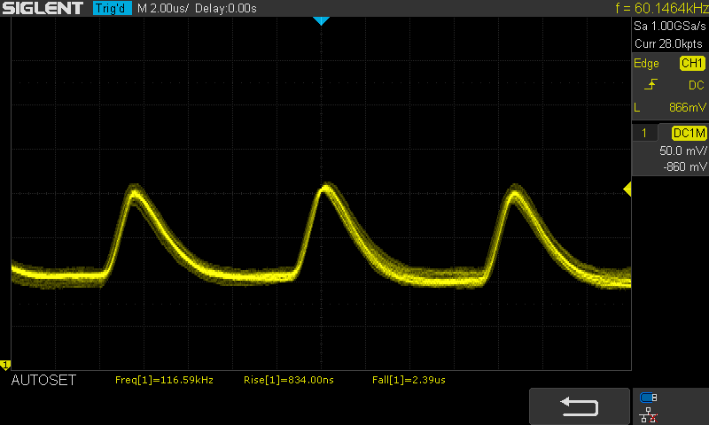The image size is (709, 425).
Task: Select the Delay:0.00s readout
Action: click(x=226, y=8)
